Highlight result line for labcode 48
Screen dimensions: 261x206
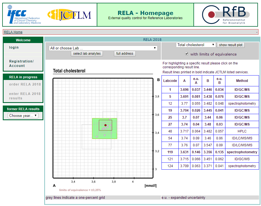point(210,131)
